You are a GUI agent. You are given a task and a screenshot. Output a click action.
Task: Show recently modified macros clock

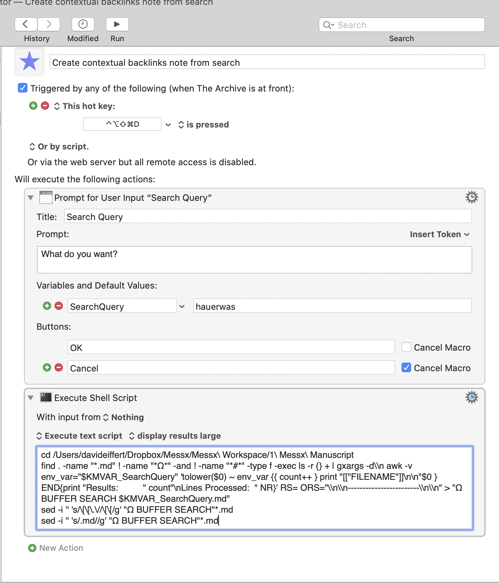click(x=83, y=24)
